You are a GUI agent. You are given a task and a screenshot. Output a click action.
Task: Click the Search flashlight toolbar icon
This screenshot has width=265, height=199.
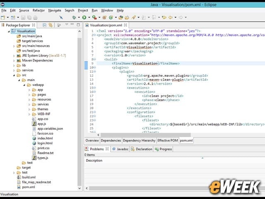pyautogui.click(x=134, y=17)
